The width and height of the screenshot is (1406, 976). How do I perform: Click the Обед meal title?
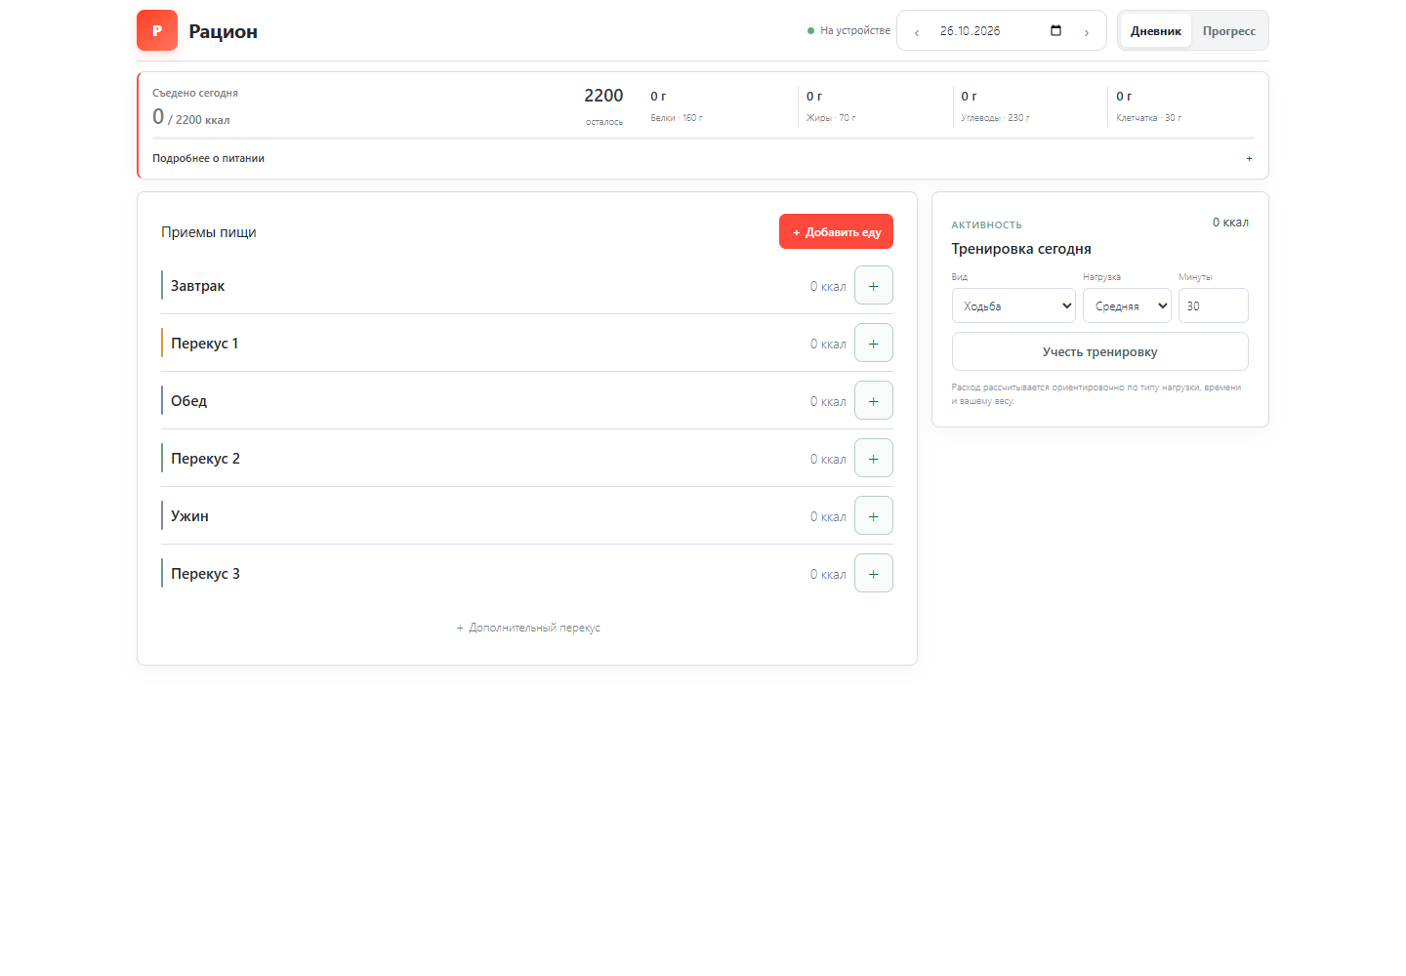coord(189,401)
